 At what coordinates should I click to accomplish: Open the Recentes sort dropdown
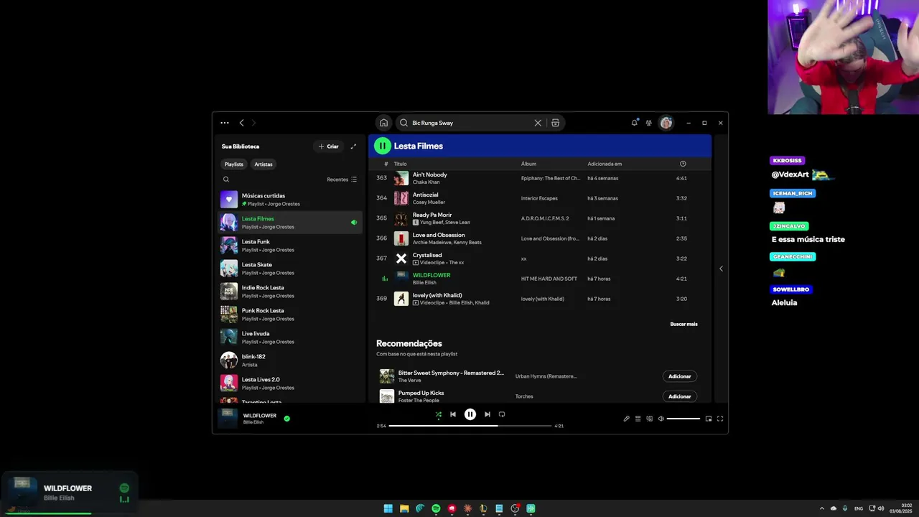pos(342,180)
